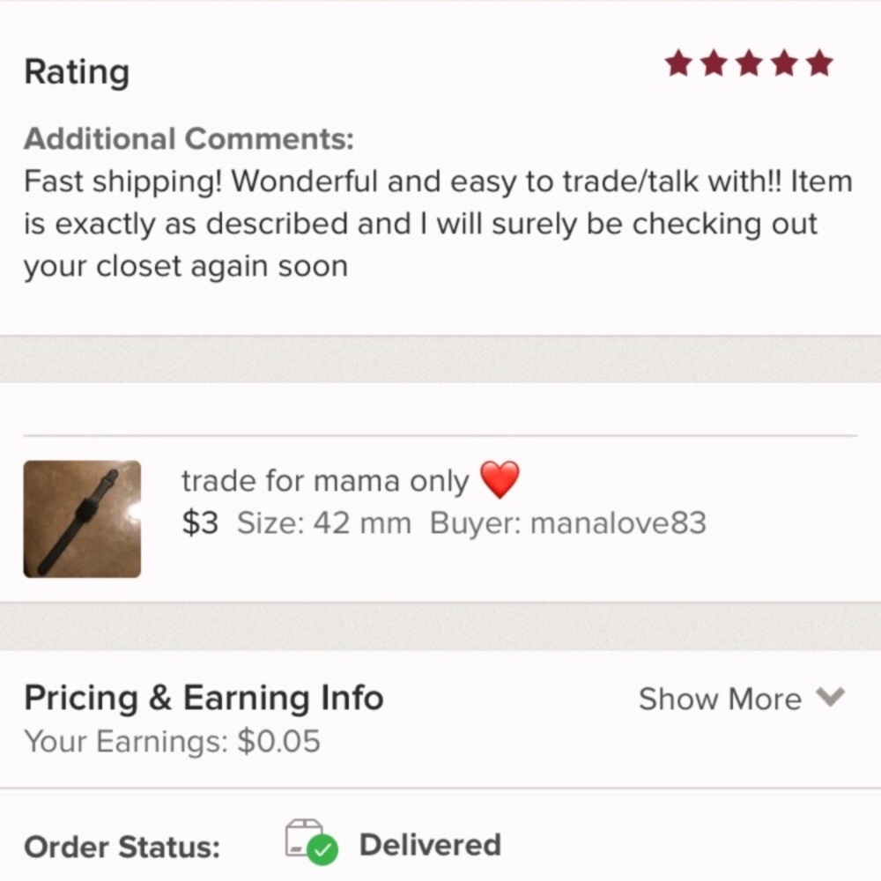
Task: Select the Order Status section header
Action: (x=121, y=847)
